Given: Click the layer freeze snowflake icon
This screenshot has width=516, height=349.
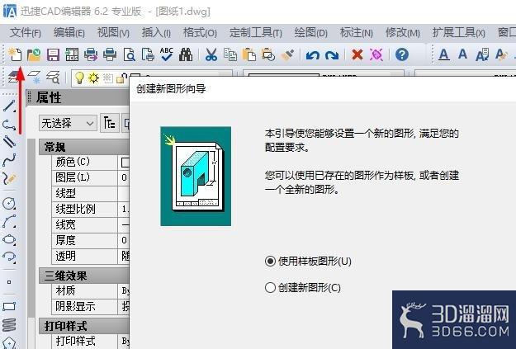Looking at the screenshot, I should click(34, 77).
